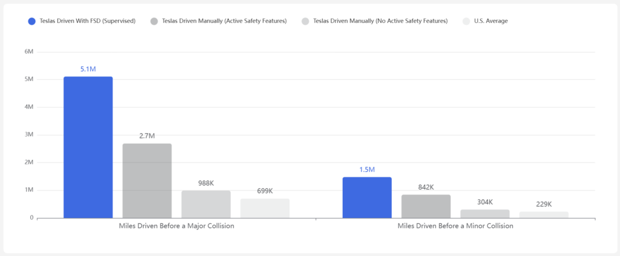Click the blue FSD (Supervised) legend dot
Screen dimensions: 620x256
[32, 21]
